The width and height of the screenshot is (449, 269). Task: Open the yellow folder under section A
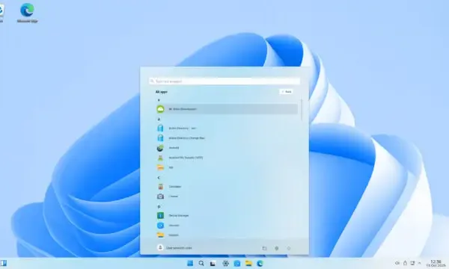tap(226, 167)
